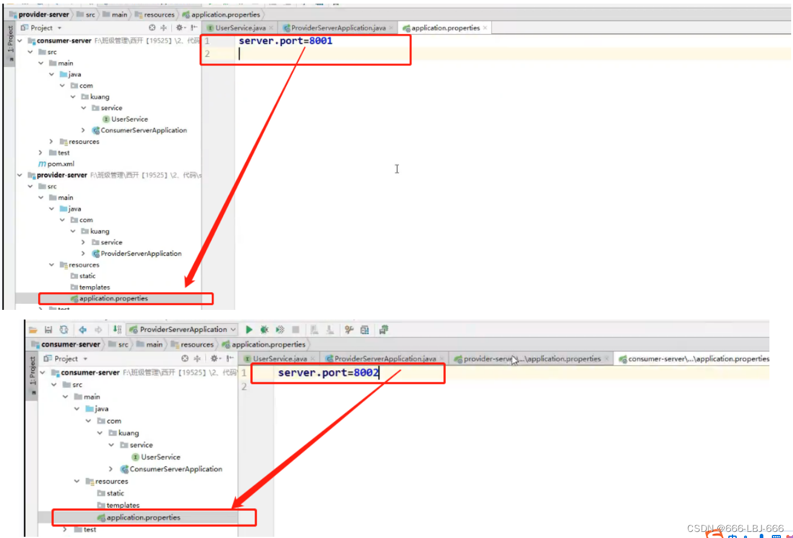Expand ProviderServerApplication node chevron in tree
This screenshot has height=538, width=793.
pyautogui.click(x=83, y=254)
